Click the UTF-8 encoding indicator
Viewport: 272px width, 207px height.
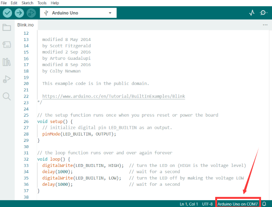coord(207,204)
